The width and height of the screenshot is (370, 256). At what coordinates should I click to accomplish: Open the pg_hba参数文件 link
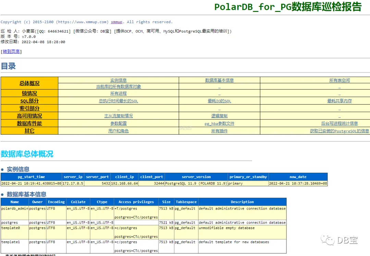pyautogui.click(x=220, y=123)
